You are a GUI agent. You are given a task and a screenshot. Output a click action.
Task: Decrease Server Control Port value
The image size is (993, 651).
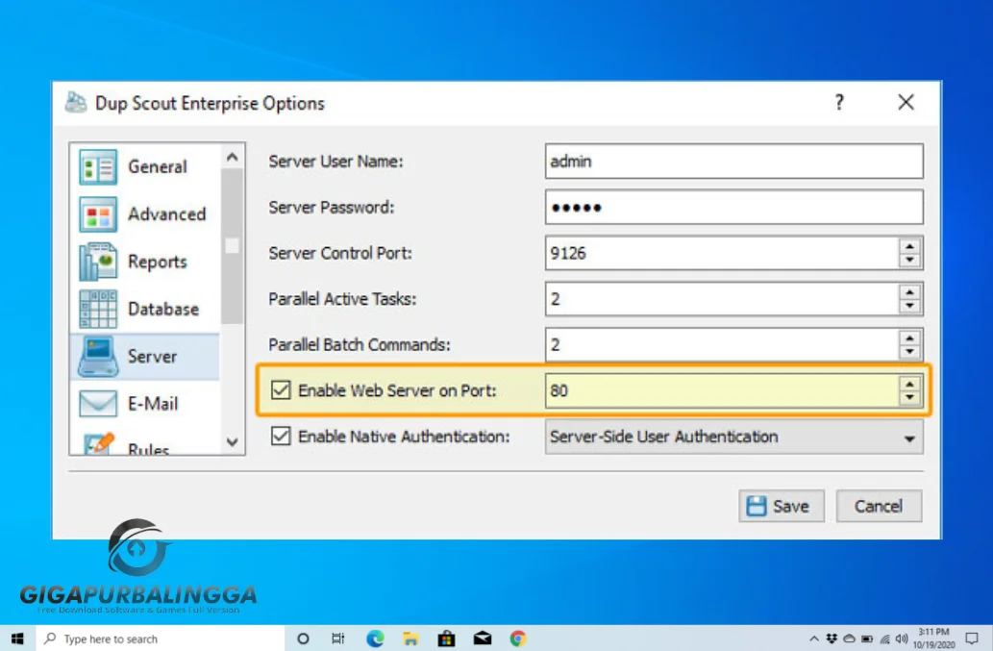pos(909,261)
